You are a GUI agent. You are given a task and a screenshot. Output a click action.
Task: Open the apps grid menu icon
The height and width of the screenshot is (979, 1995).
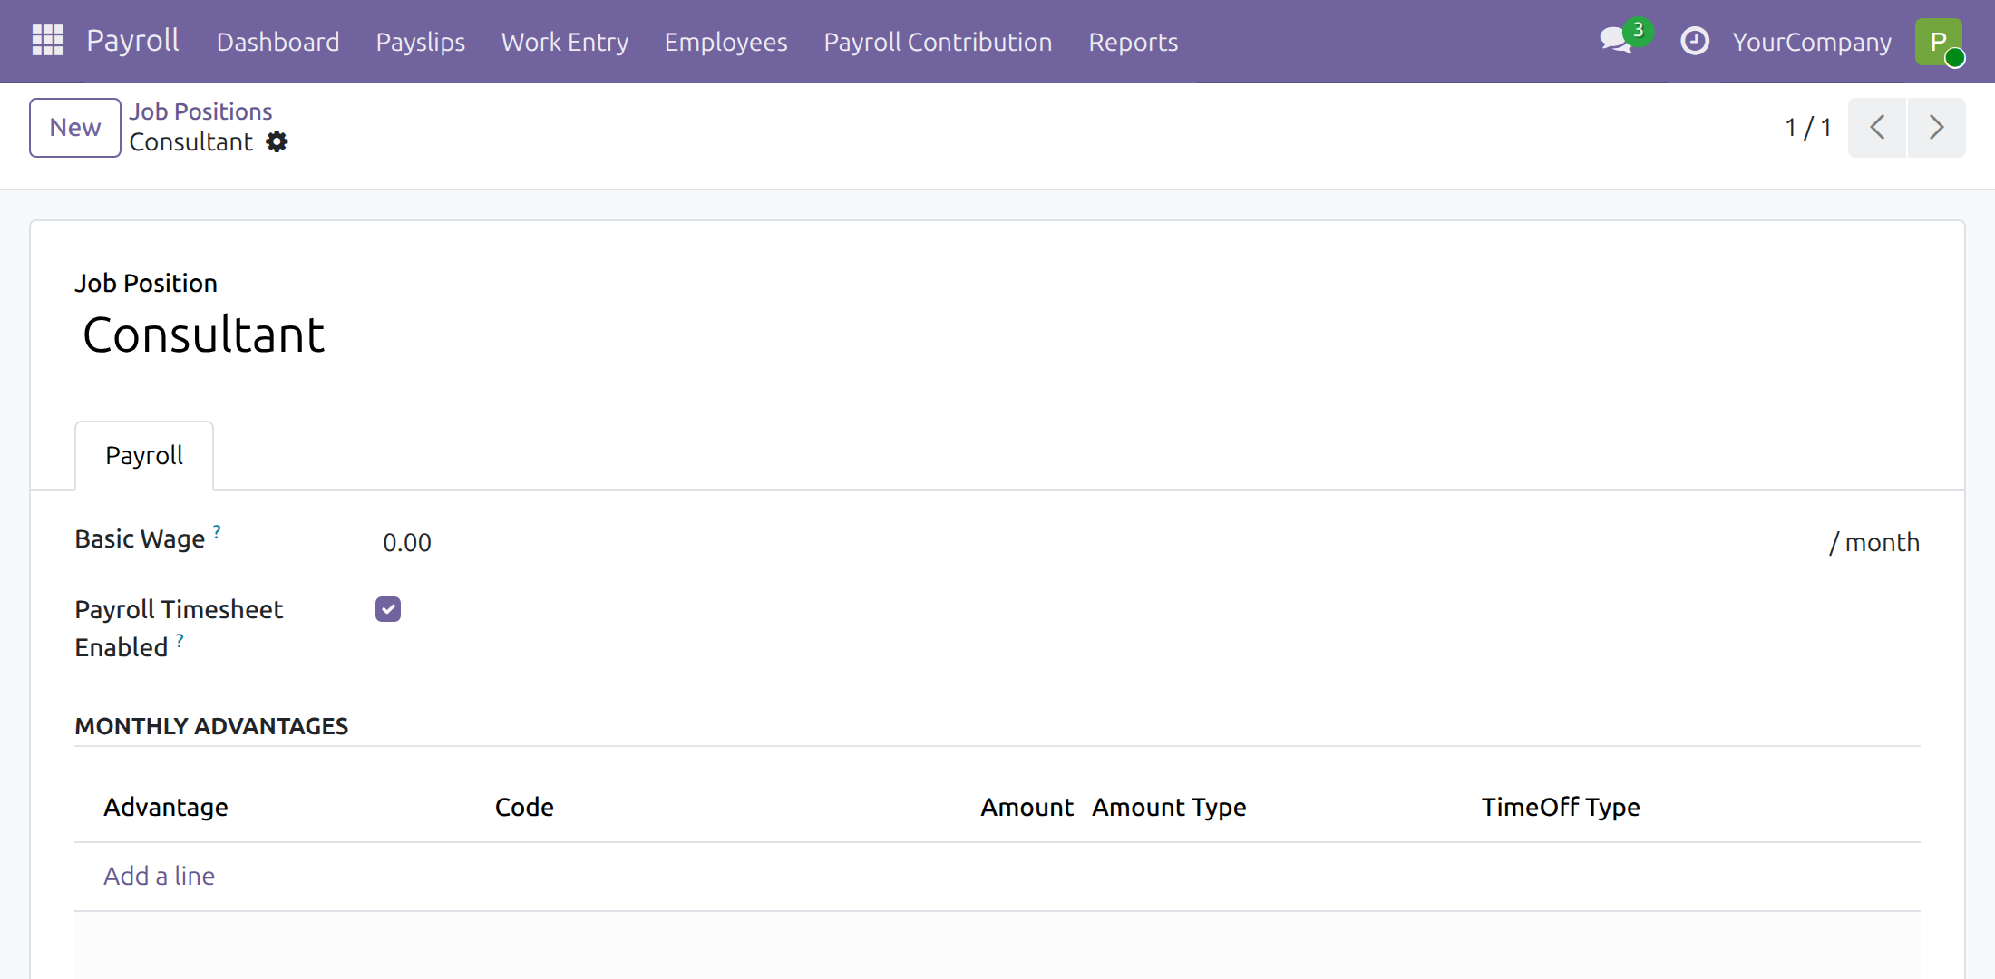48,41
